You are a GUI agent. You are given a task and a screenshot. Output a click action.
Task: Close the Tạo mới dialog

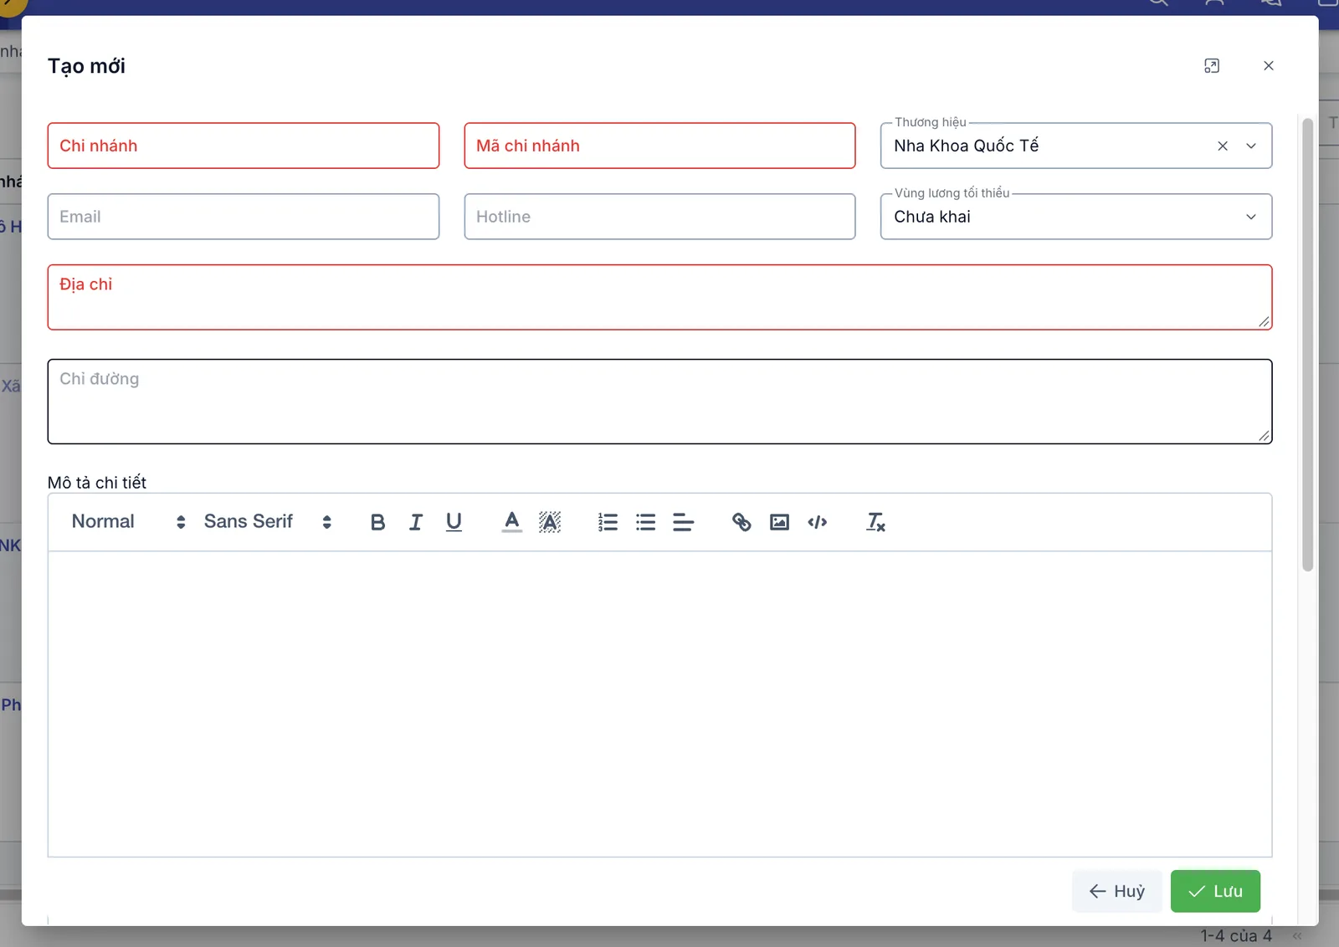pos(1269,66)
